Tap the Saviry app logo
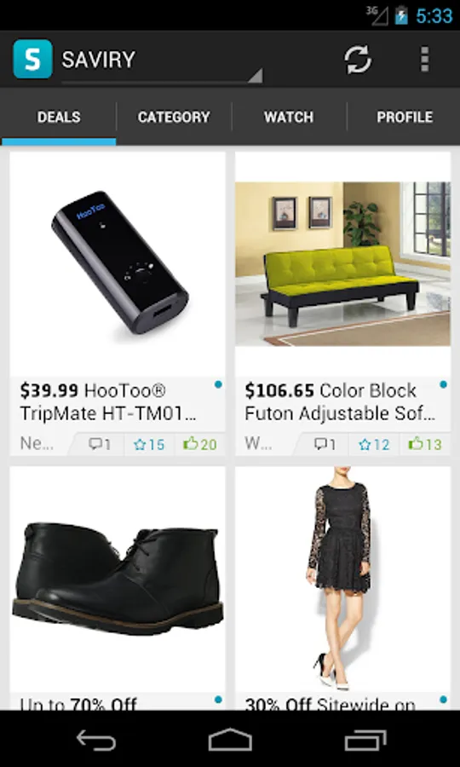The height and width of the screenshot is (767, 460). (x=32, y=59)
